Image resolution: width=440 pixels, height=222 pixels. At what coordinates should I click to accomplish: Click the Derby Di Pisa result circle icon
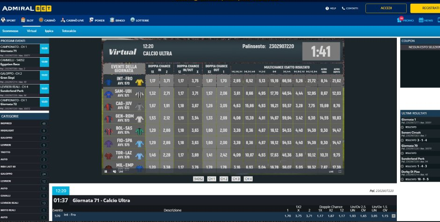(x=402, y=179)
